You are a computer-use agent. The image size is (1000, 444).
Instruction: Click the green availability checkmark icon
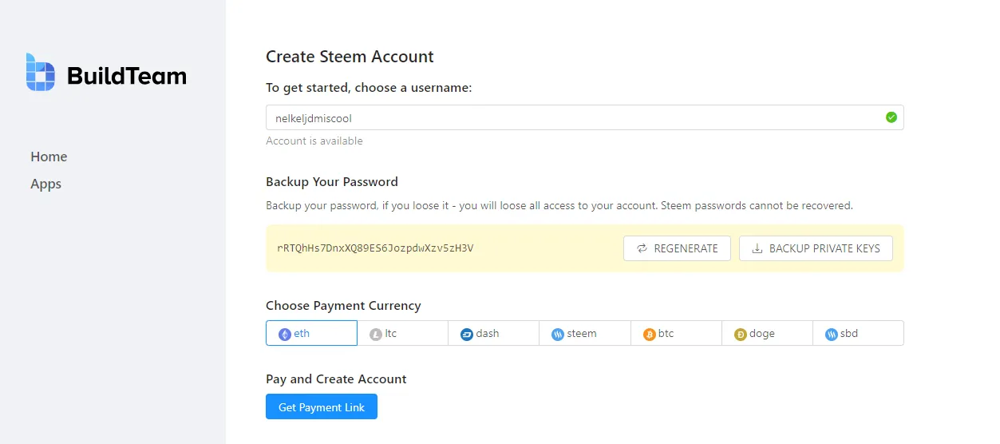(x=891, y=117)
